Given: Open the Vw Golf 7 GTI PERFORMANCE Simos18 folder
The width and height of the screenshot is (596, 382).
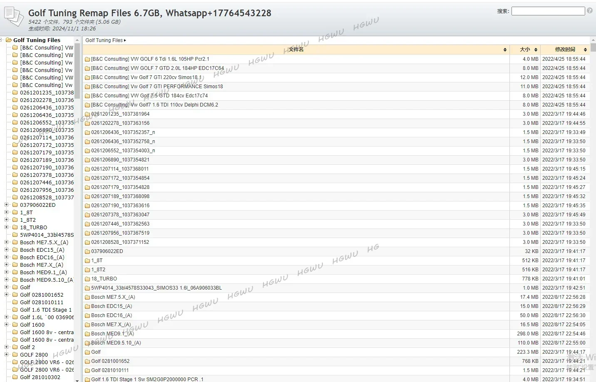Looking at the screenshot, I should coord(157,87).
